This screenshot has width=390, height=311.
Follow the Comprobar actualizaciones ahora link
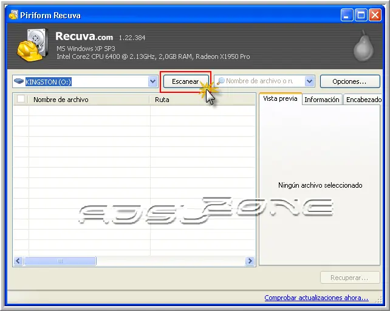[316, 298]
